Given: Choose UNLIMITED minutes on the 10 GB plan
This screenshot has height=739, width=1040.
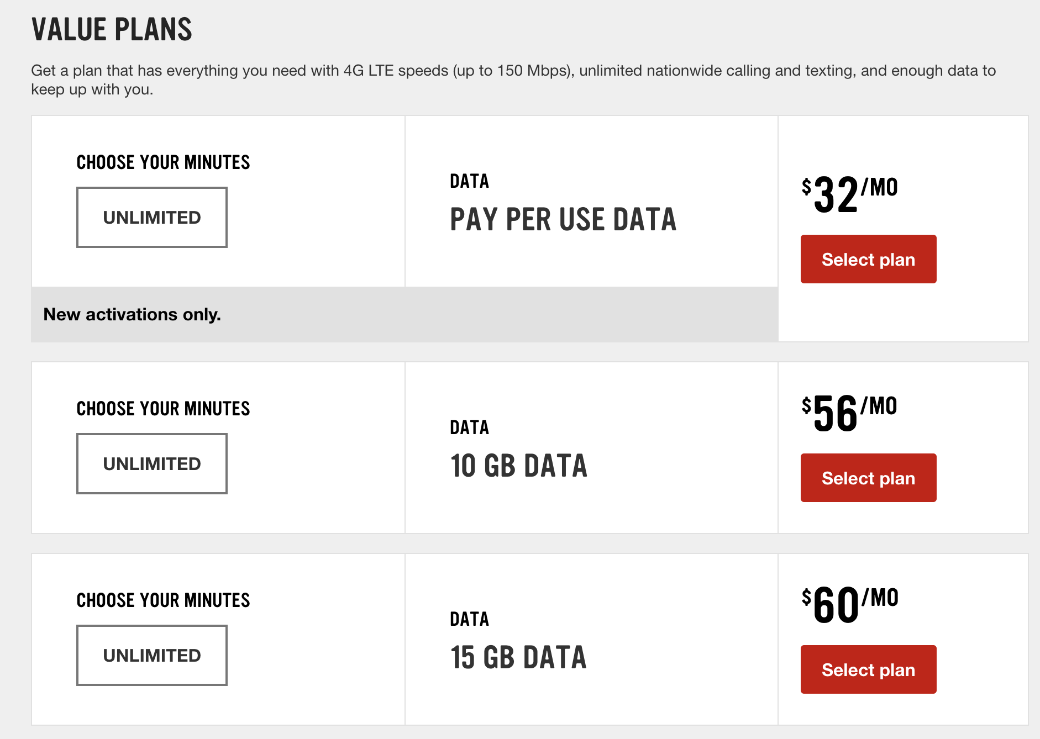Looking at the screenshot, I should click(x=151, y=464).
